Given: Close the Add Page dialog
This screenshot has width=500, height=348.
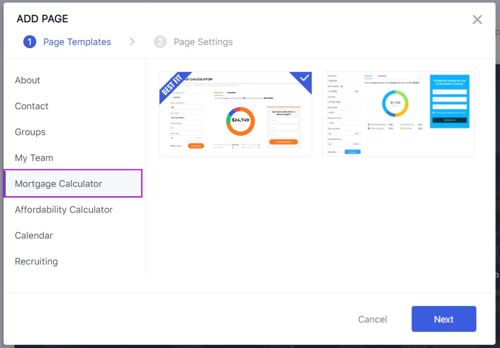Looking at the screenshot, I should (477, 20).
